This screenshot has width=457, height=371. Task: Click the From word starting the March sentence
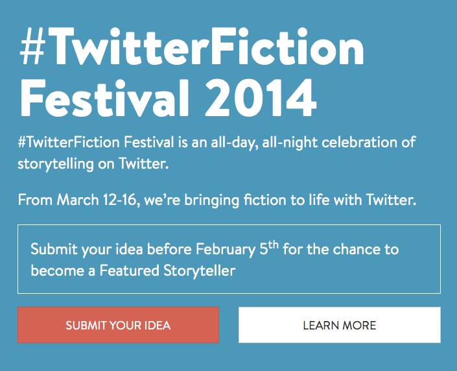click(x=35, y=199)
